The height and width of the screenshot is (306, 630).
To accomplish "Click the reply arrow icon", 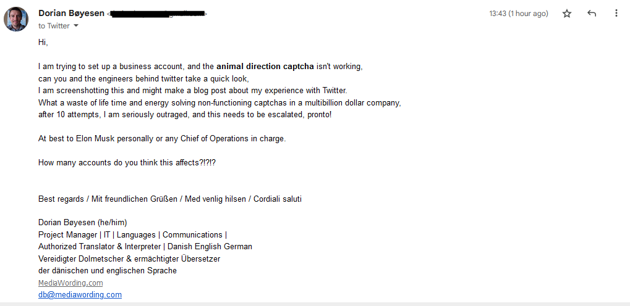I will [x=592, y=13].
